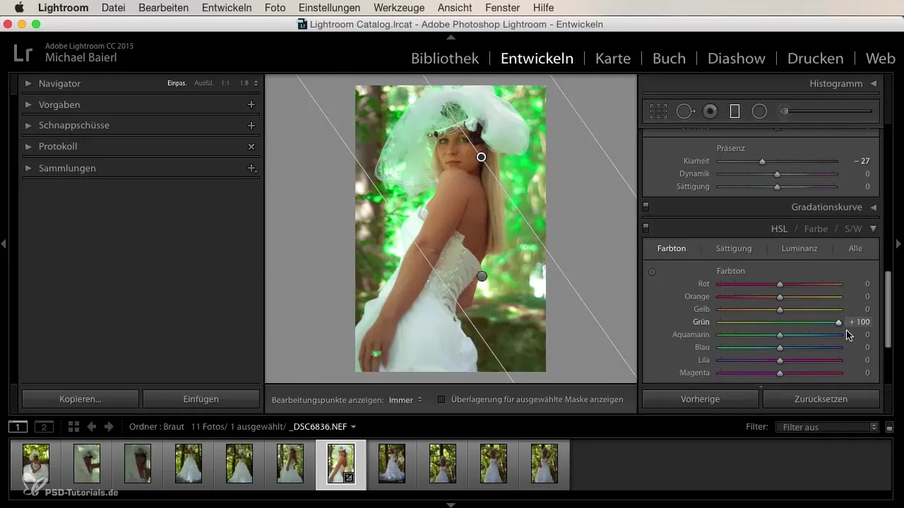Set navigator zoom to 1:1
The width and height of the screenshot is (904, 508).
(225, 83)
